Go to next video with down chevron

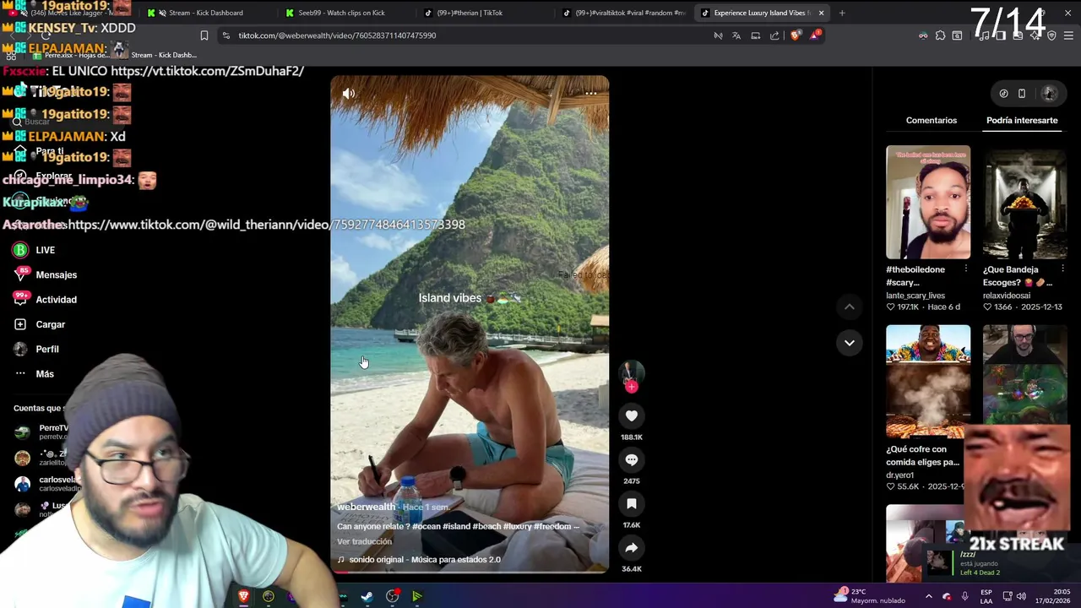coord(849,343)
